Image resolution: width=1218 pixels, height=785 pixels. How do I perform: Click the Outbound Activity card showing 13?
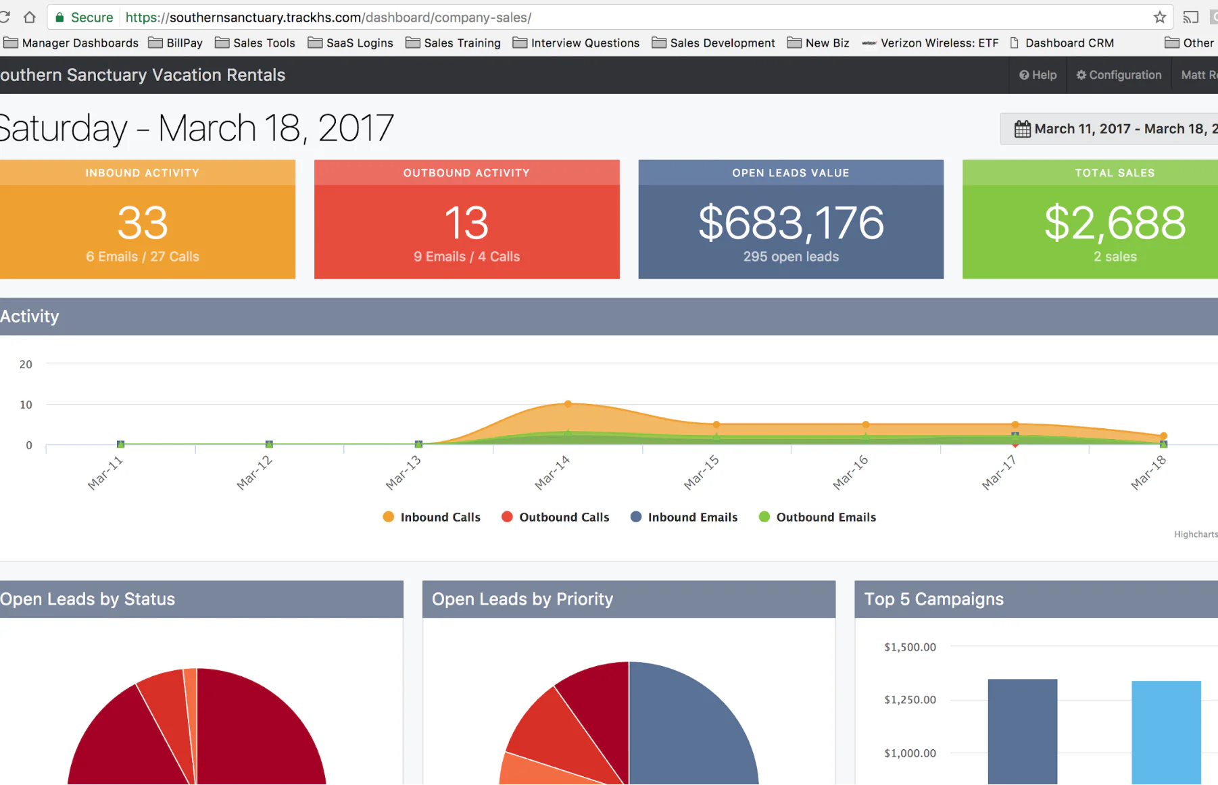[467, 220]
